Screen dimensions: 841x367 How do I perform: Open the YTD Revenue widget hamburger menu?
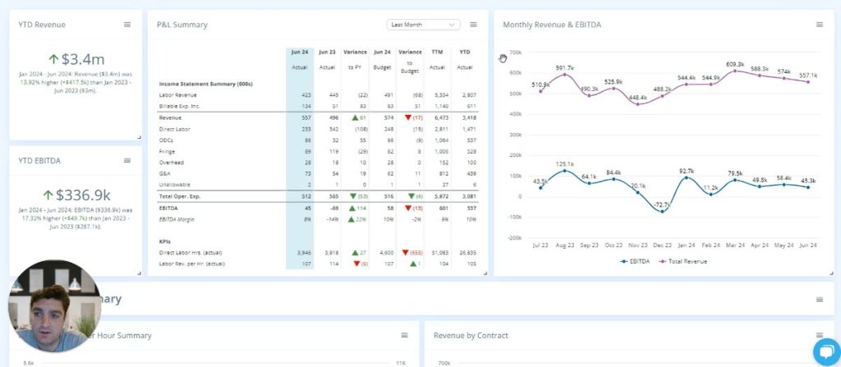(x=127, y=25)
